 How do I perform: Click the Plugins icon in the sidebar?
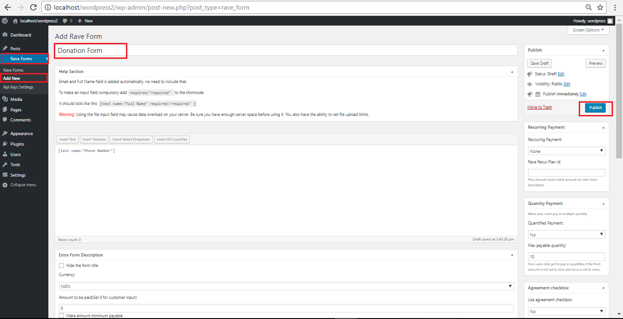[x=5, y=144]
